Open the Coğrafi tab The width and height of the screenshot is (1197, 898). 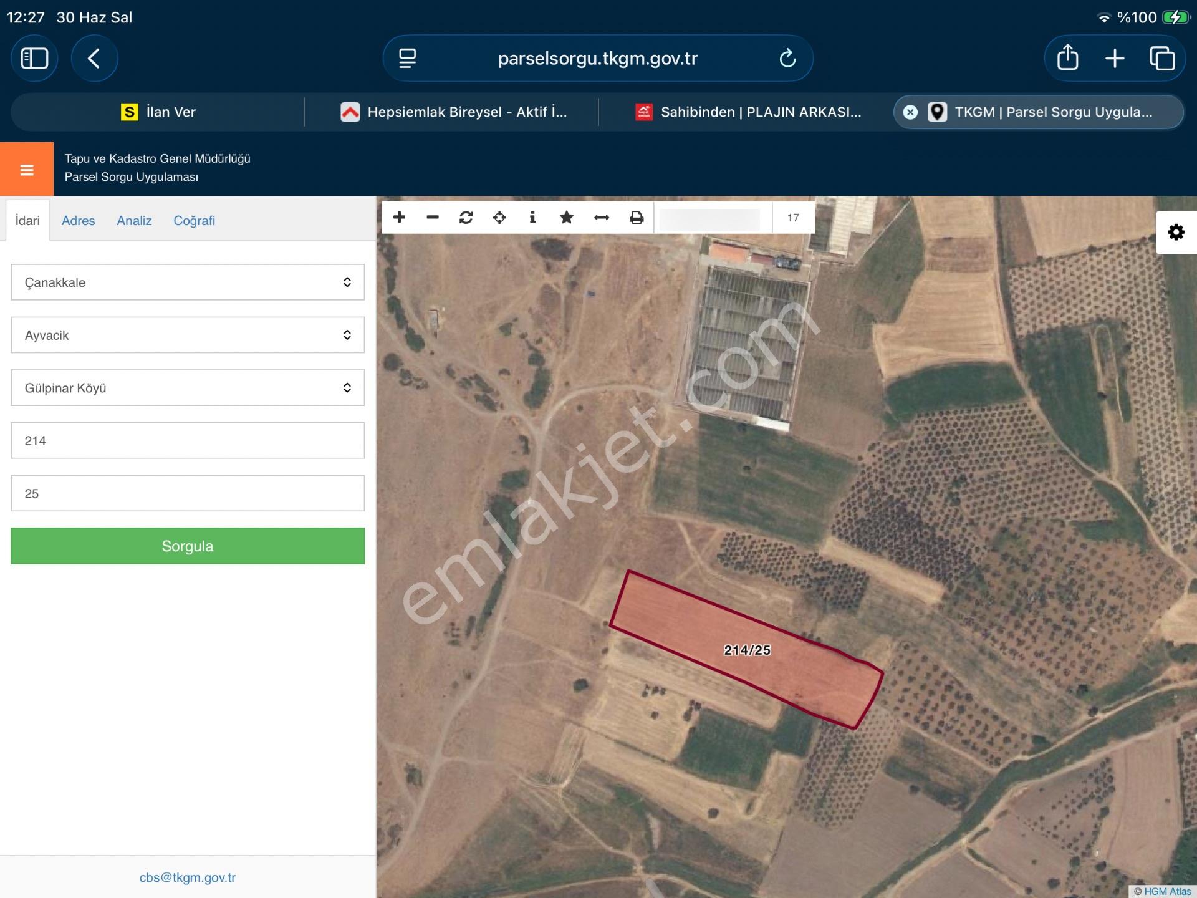(194, 220)
